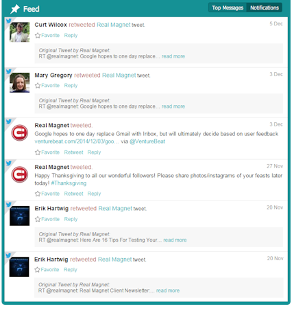
Task: Click Real Magnet name on Thanksgiving tweet
Action: tap(52, 167)
